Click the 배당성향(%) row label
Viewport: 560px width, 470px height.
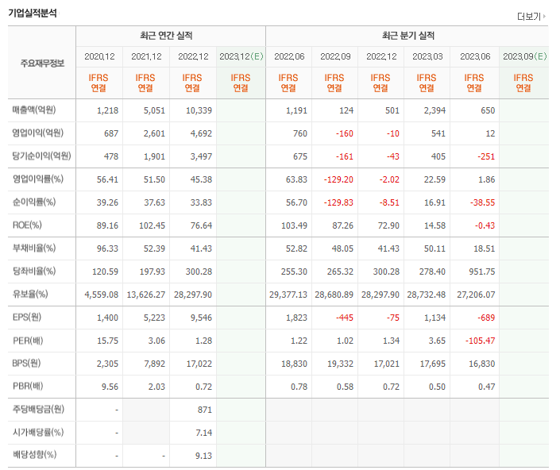click(35, 455)
